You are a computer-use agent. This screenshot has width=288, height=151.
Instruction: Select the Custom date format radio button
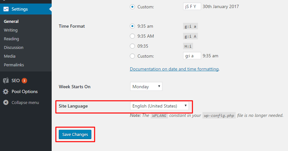[132, 7]
